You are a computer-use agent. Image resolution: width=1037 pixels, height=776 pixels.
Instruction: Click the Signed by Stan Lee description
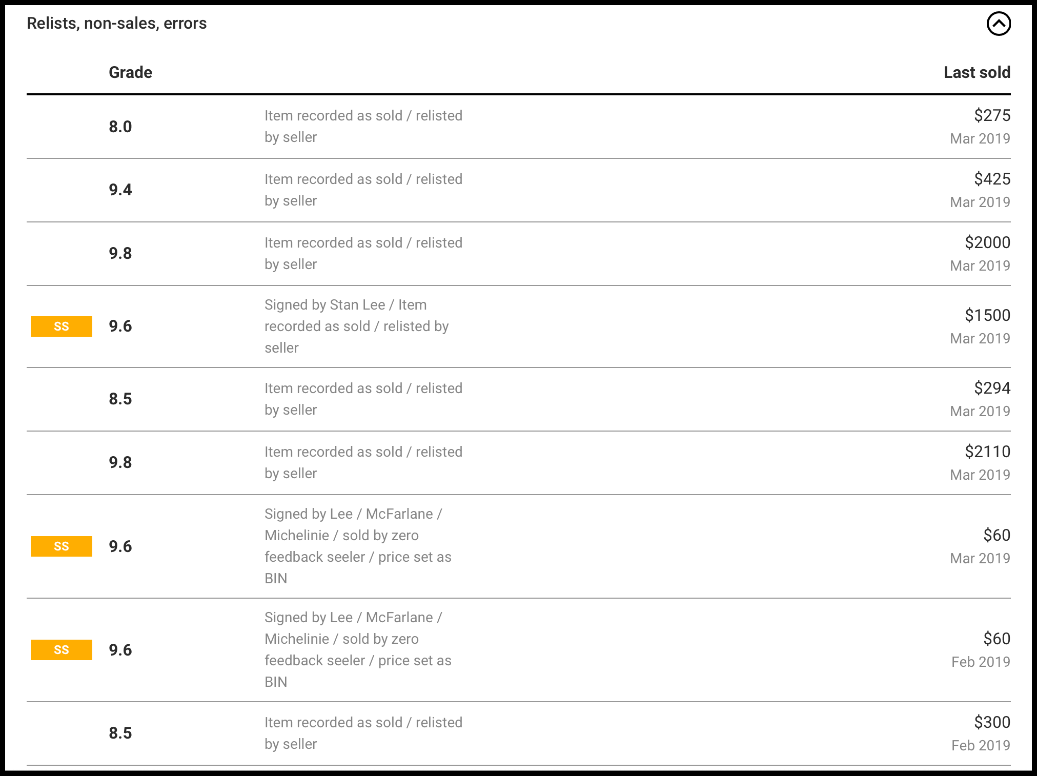pos(357,326)
